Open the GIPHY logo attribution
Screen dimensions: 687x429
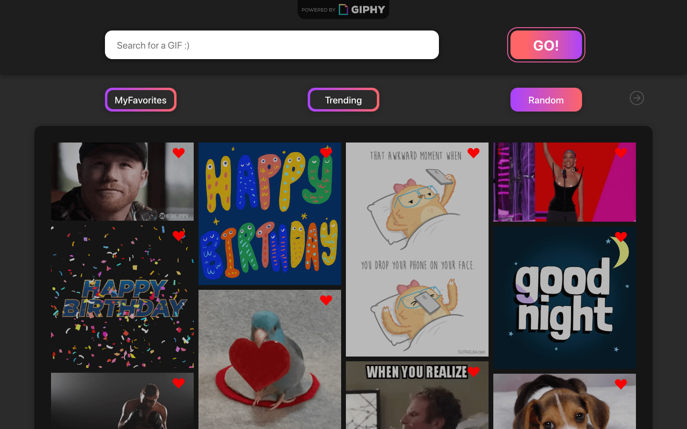[343, 10]
